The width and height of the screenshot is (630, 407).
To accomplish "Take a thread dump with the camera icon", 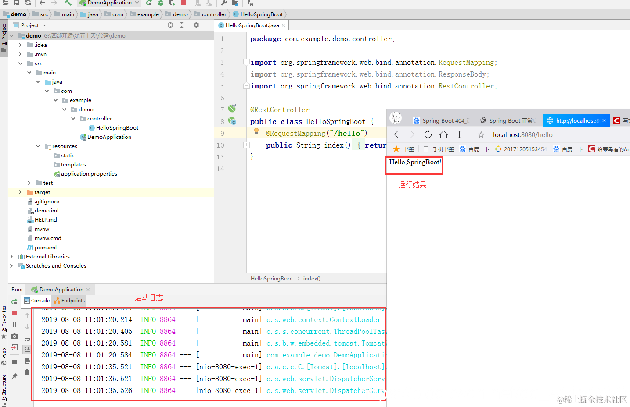I will 14,336.
